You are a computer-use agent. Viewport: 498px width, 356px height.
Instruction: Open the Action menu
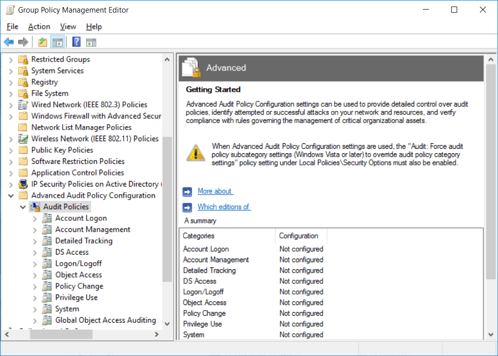[39, 26]
